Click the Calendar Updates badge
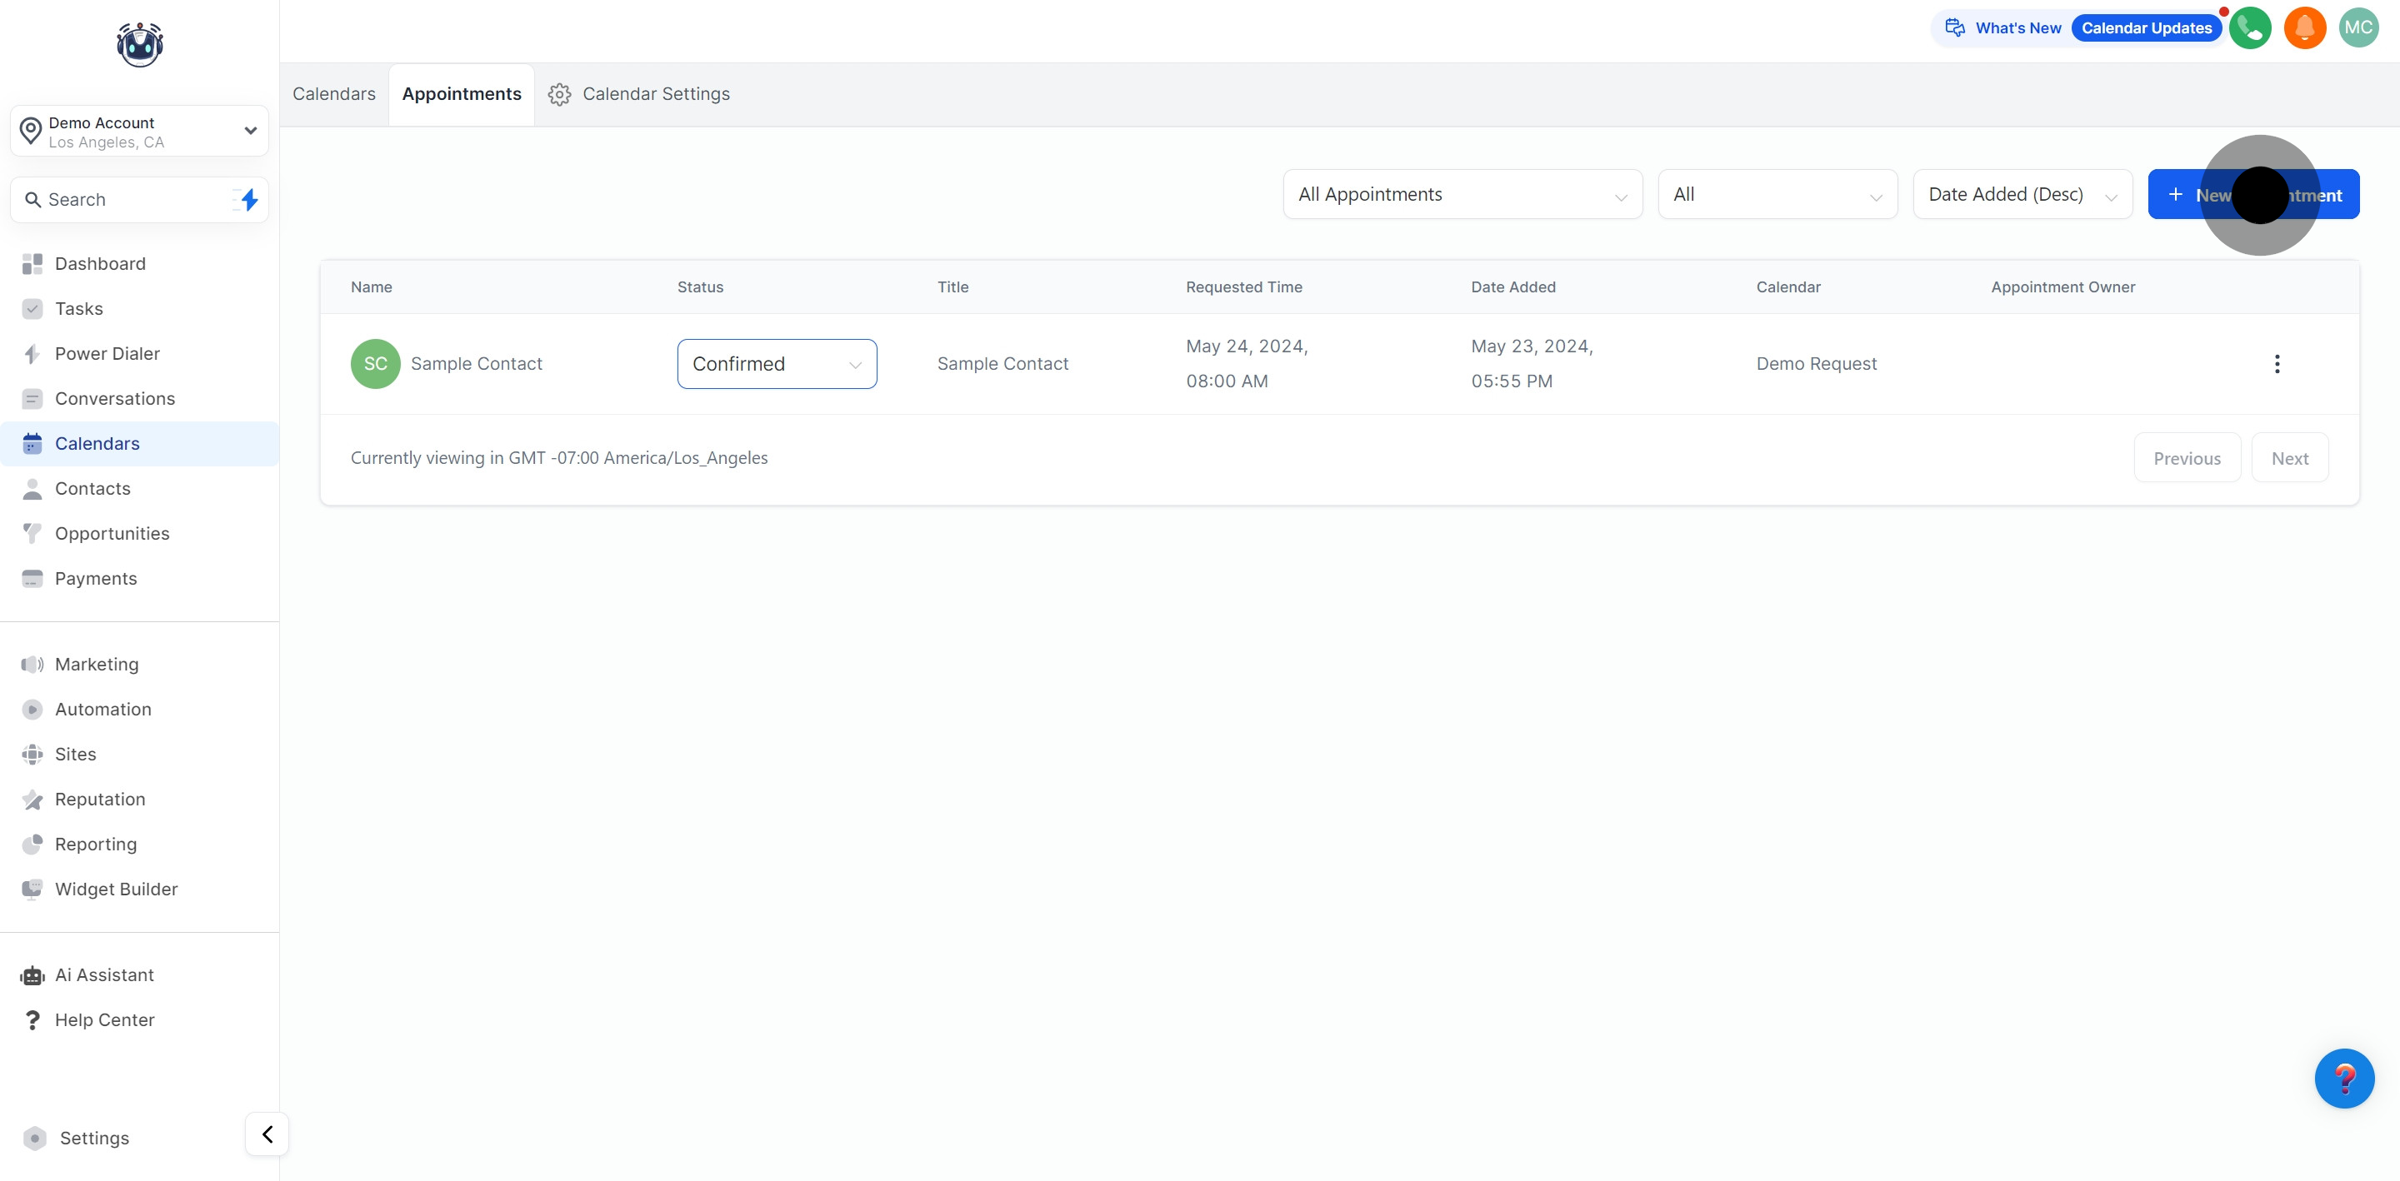Screen dimensions: 2400x1181 (x=2146, y=28)
